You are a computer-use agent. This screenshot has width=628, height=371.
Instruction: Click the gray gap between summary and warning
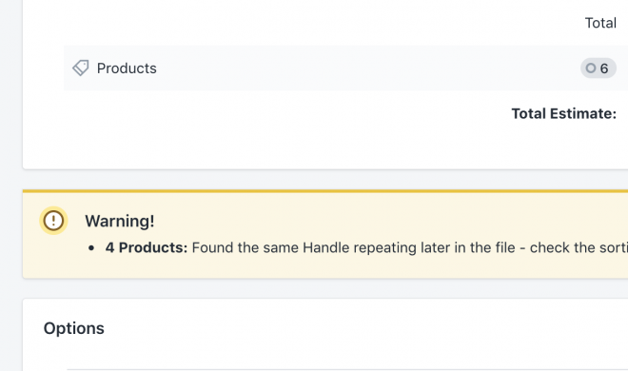325,180
